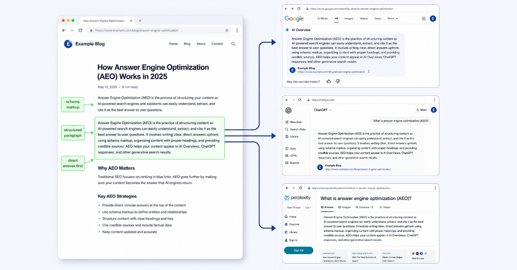Give thumbs down to the AI Overview
Viewport: 517px width, 270px height.
click(x=338, y=81)
